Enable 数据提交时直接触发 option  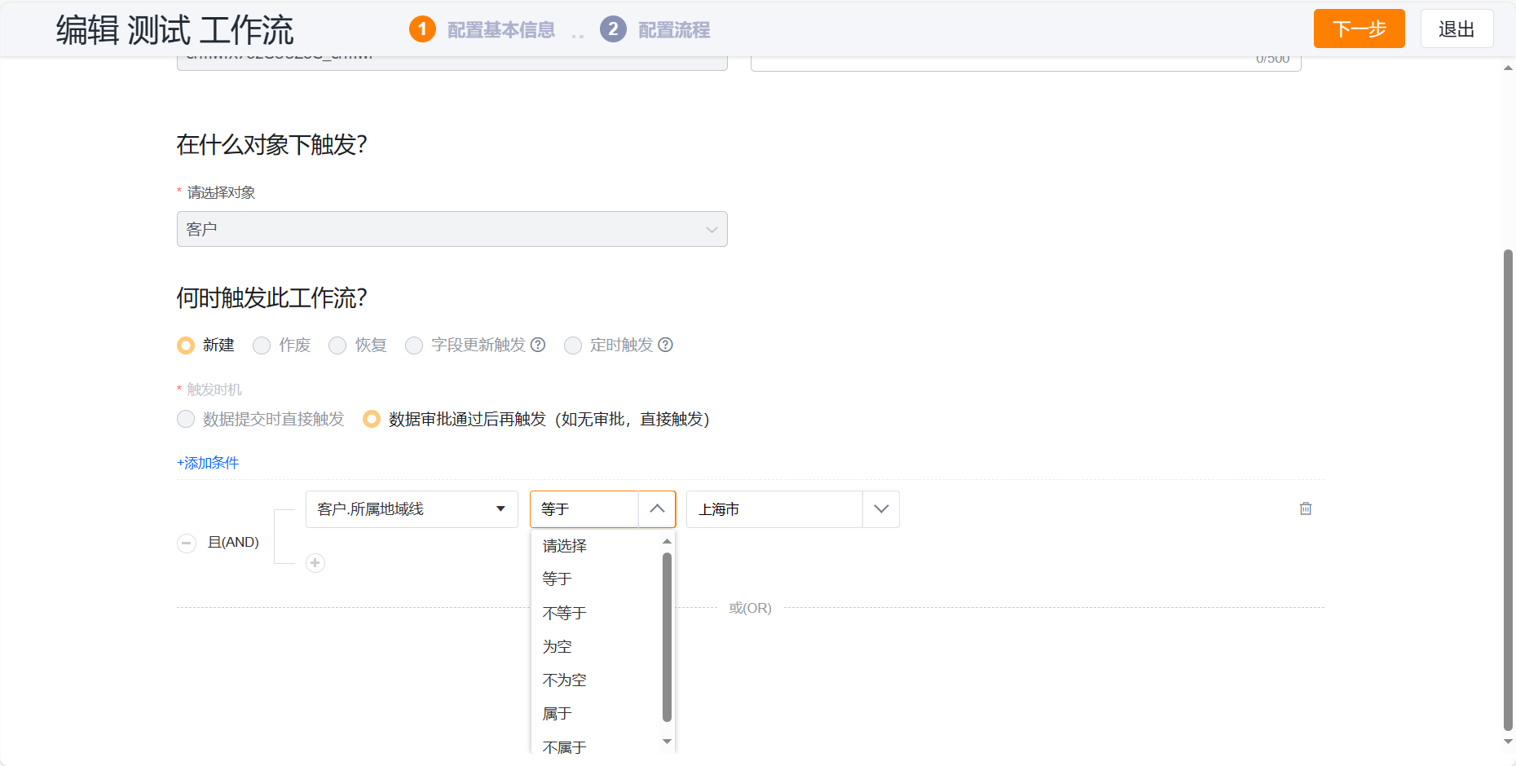(x=186, y=419)
